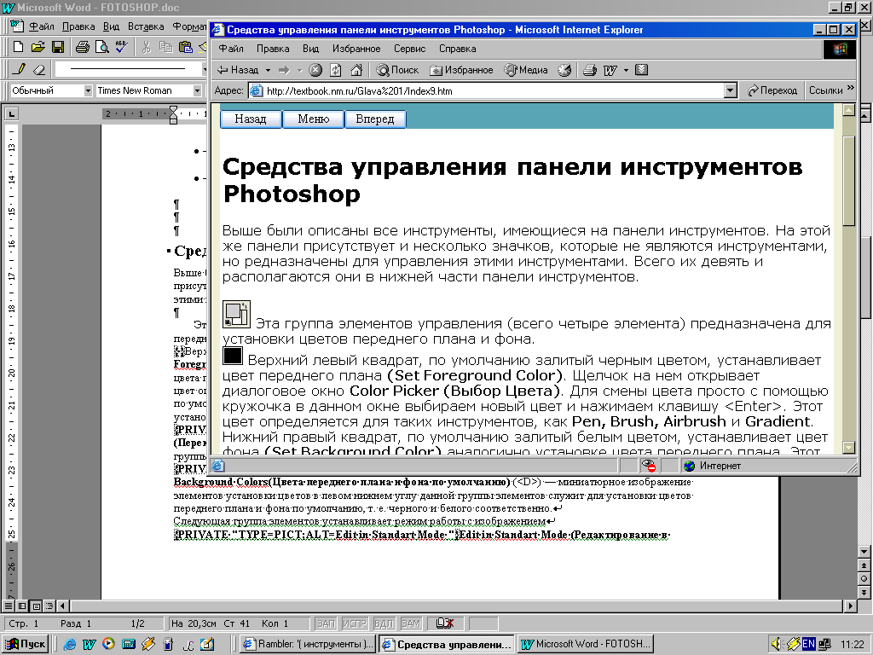
Task: Click Copy icon in Word toolbar
Action: click(x=166, y=47)
